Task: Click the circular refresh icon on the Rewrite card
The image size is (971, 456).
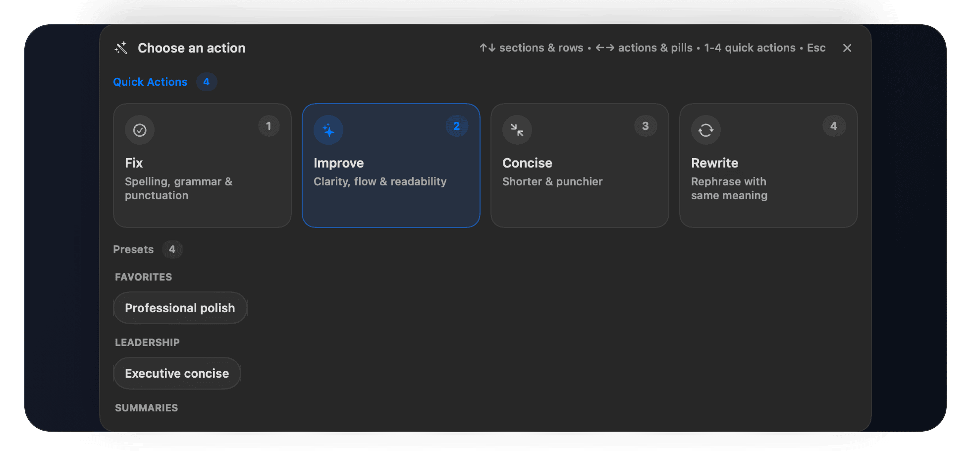Action: point(705,130)
